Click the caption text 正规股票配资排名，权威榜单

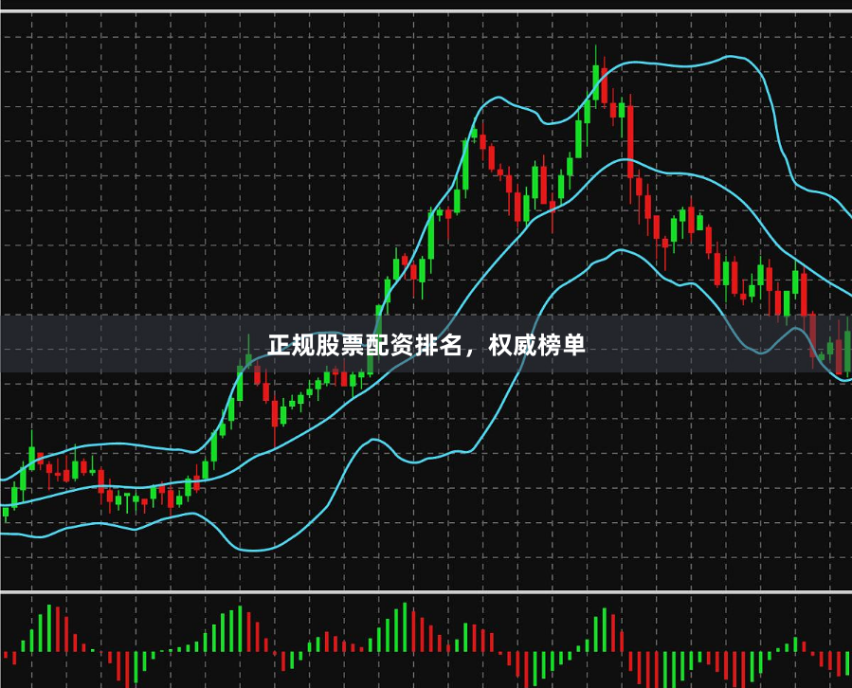tap(426, 345)
